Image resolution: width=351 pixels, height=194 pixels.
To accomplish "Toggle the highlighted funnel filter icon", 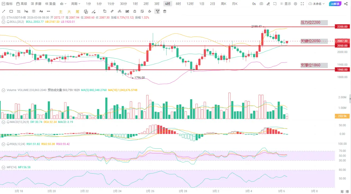I will click(x=158, y=11).
